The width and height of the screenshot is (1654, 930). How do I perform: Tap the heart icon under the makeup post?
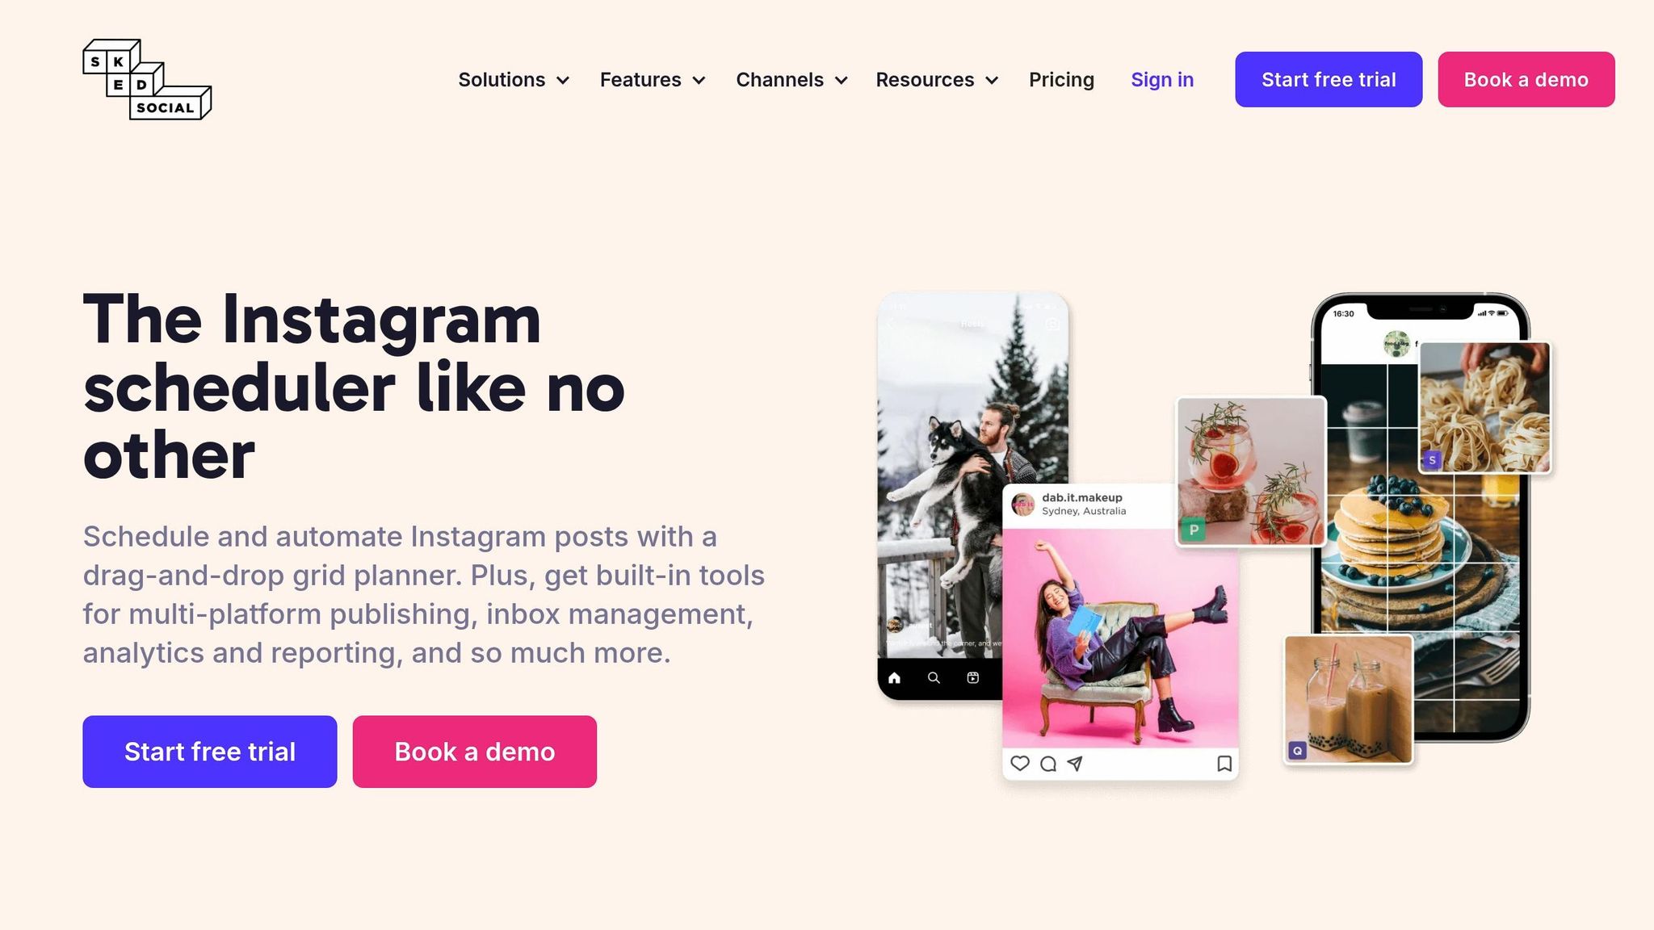click(1020, 763)
